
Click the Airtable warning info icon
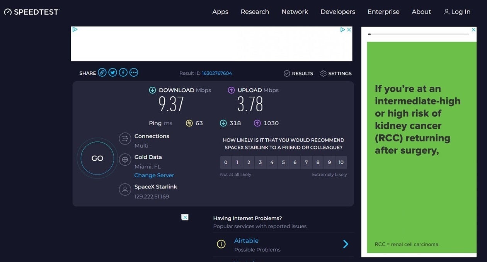221,244
